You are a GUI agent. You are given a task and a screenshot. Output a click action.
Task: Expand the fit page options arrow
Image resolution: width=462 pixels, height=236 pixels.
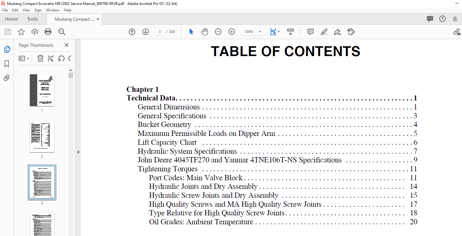(279, 32)
